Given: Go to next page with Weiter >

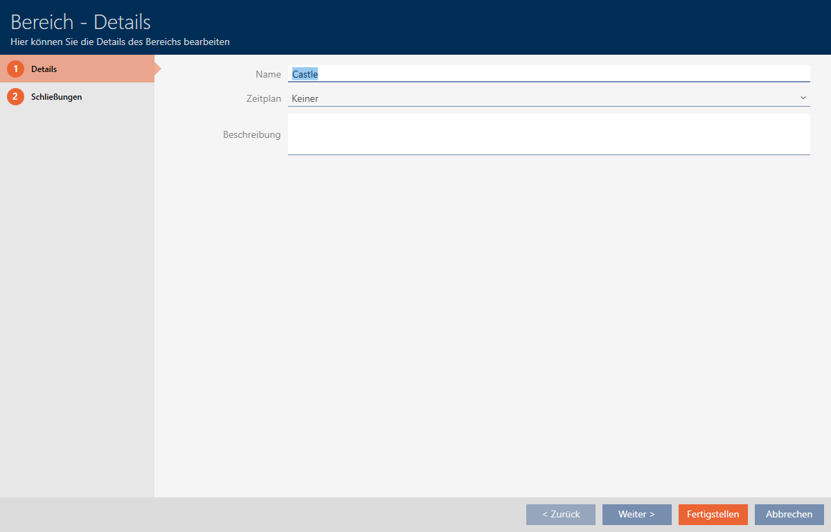Looking at the screenshot, I should pyautogui.click(x=636, y=514).
